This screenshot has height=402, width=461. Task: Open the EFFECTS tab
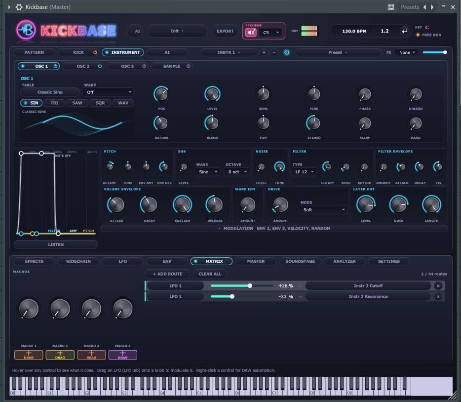tap(34, 261)
